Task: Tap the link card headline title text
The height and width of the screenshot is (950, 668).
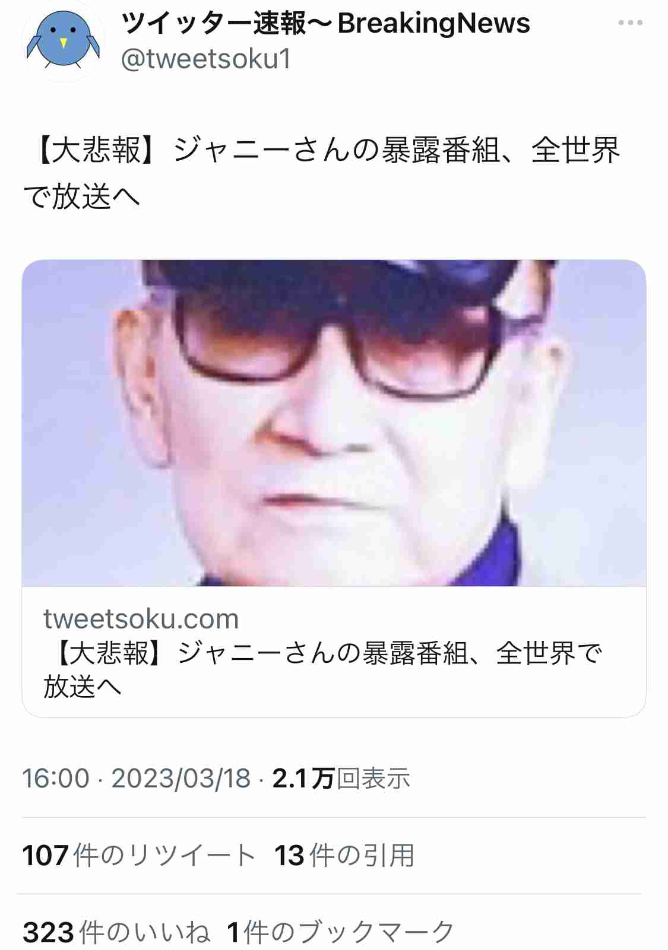Action: click(x=323, y=670)
